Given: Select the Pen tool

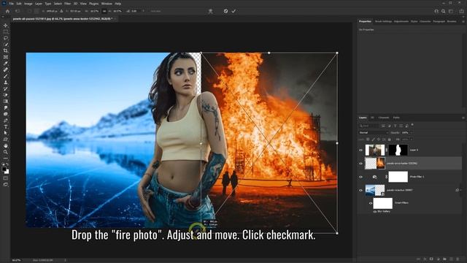Looking at the screenshot, I should (x=5, y=121).
